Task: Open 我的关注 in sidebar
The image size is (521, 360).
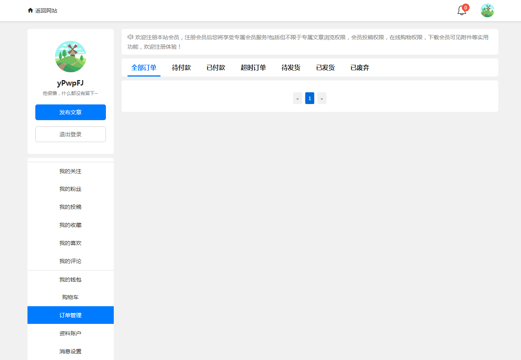Action: pyautogui.click(x=71, y=171)
